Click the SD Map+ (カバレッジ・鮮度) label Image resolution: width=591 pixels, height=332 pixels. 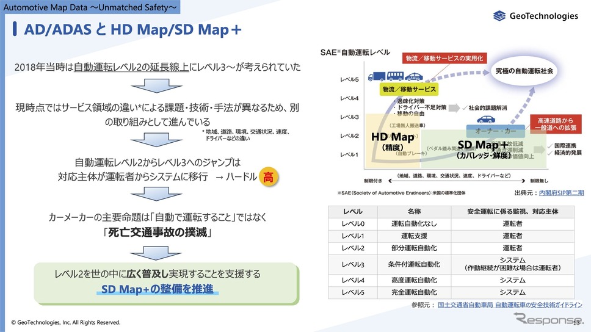483,150
